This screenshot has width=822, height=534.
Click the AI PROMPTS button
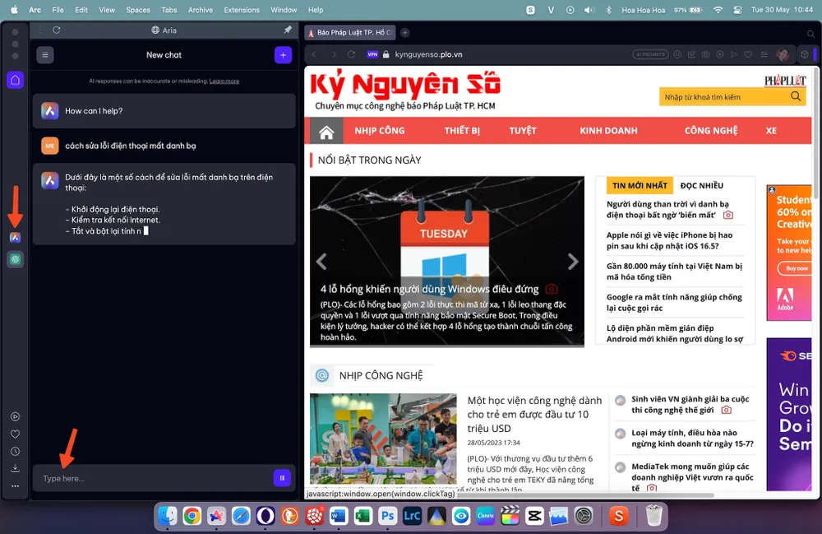(649, 53)
